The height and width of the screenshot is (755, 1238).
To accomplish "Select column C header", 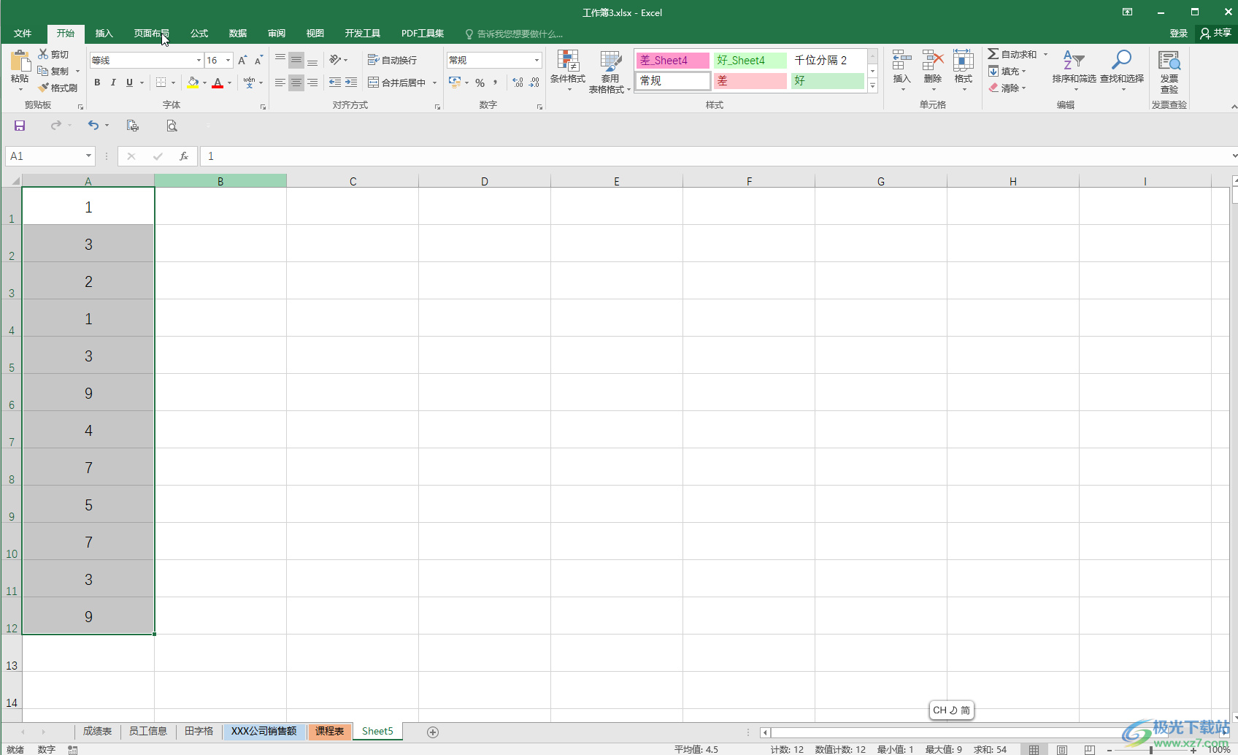I will point(353,181).
